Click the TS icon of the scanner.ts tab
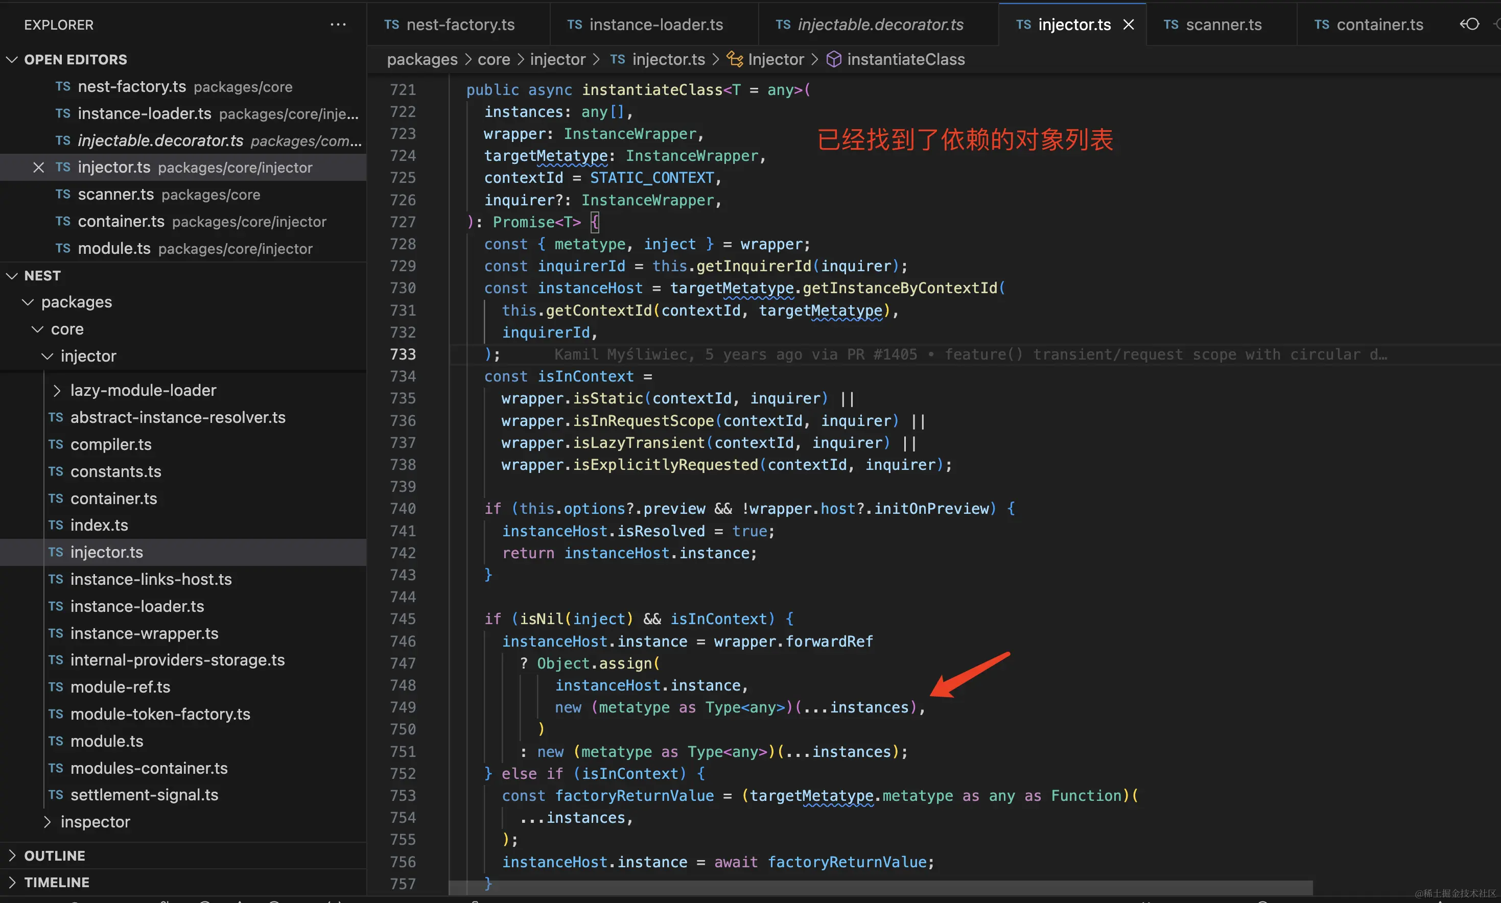The height and width of the screenshot is (903, 1501). coord(1171,25)
